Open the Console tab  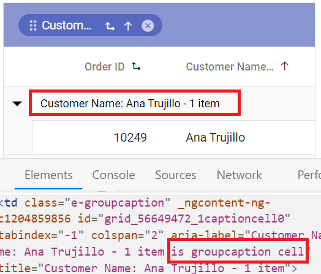113,175
